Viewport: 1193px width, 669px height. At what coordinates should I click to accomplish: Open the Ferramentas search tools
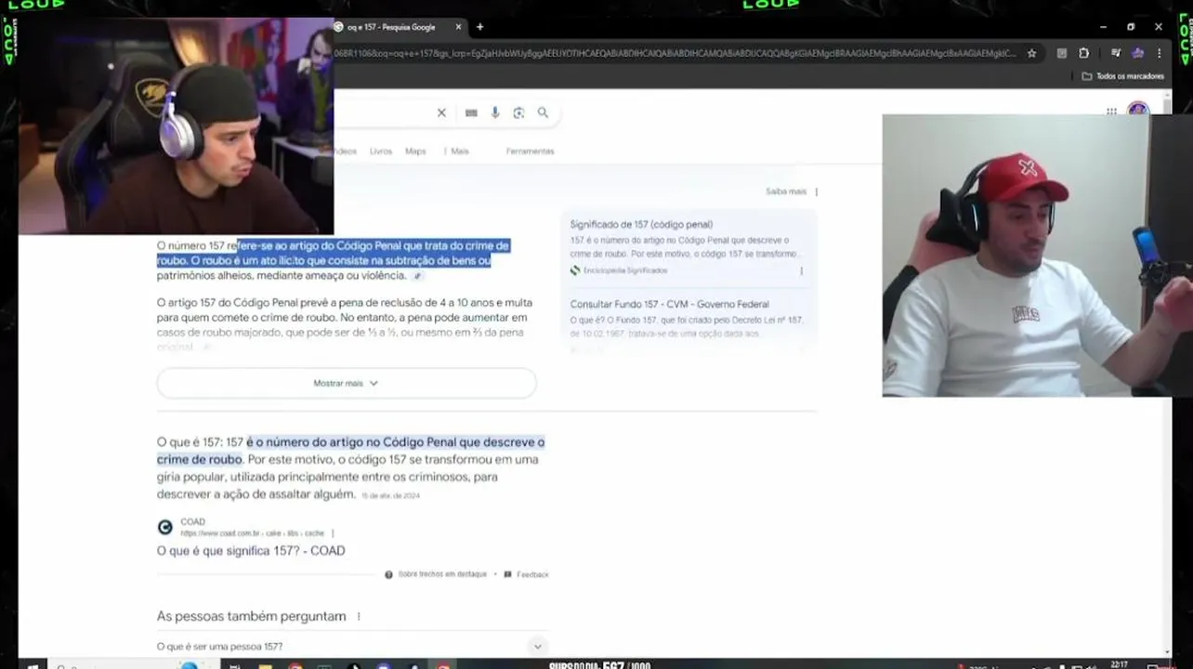coord(531,151)
